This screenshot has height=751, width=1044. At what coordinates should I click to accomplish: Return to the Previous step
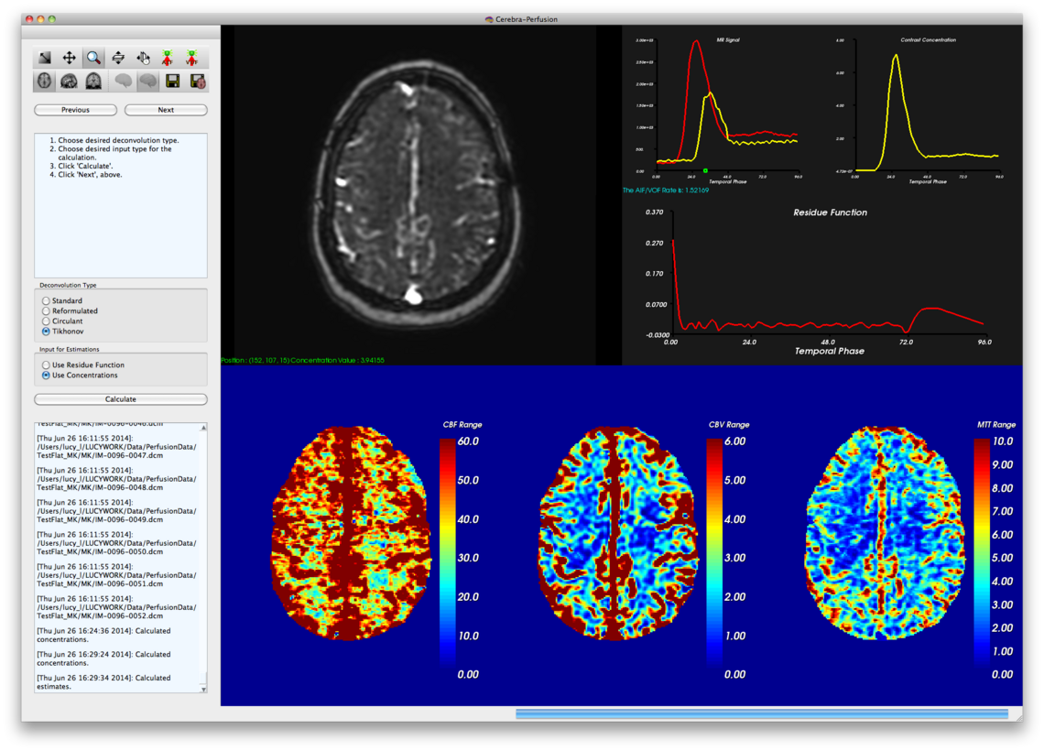(x=75, y=110)
